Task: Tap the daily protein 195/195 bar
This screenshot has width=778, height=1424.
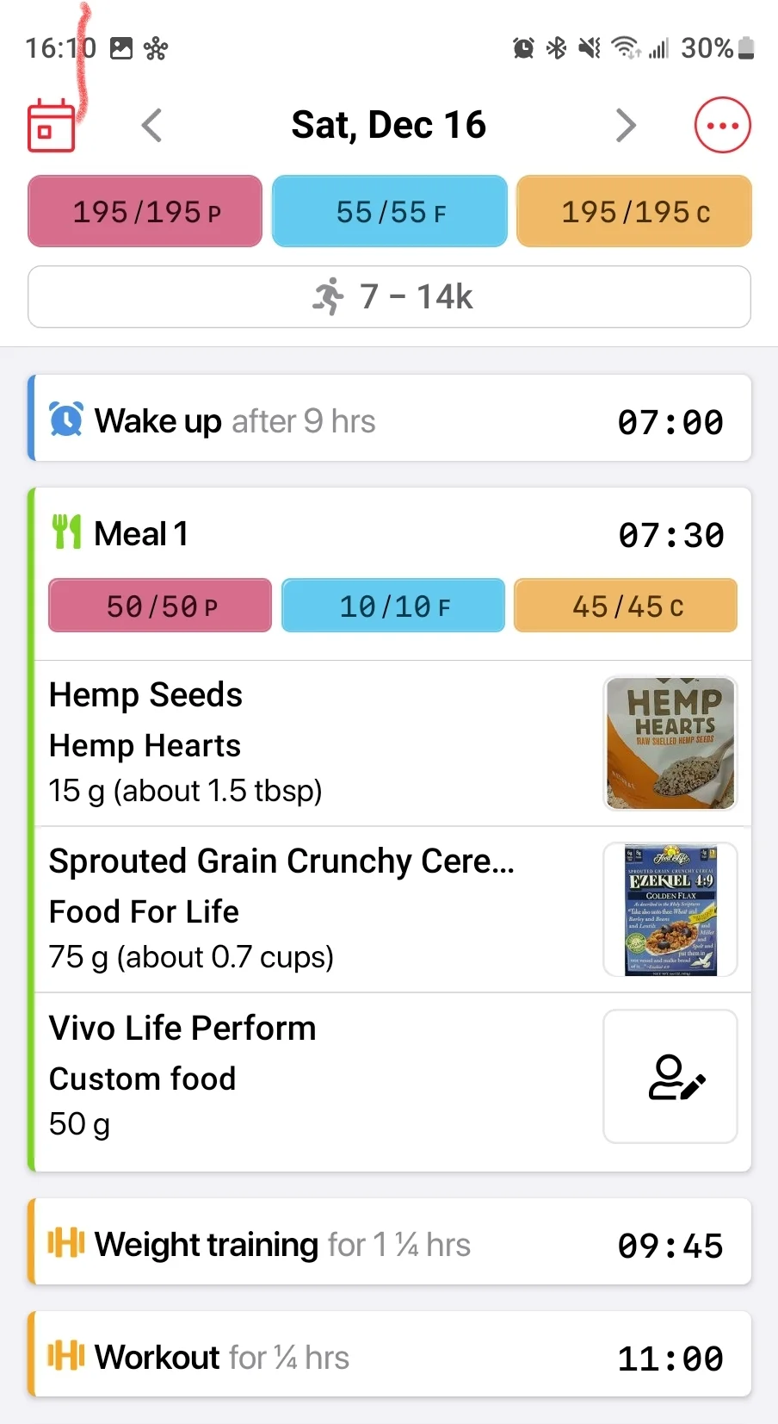Action: [x=145, y=212]
